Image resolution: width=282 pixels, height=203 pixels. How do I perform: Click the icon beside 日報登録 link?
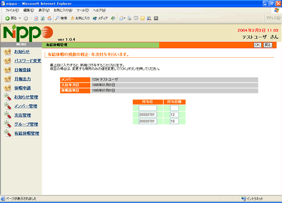tap(8, 70)
